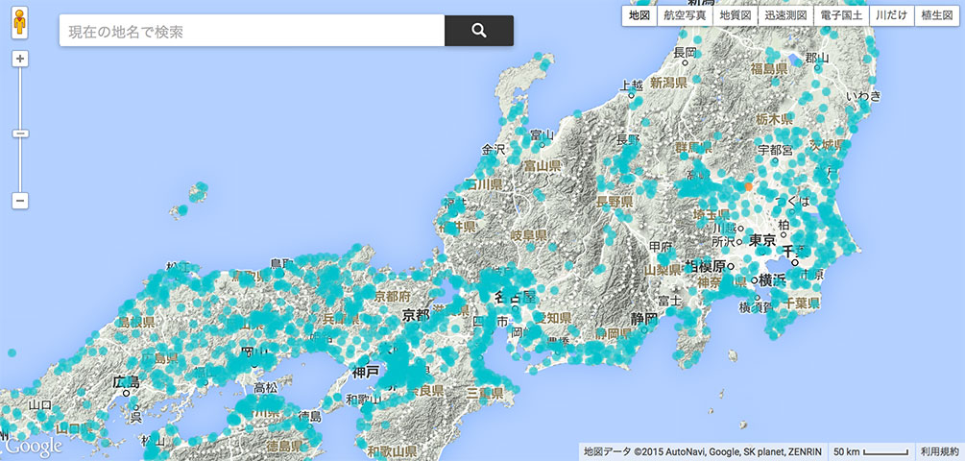Open the 利用規約 terms link

click(939, 451)
